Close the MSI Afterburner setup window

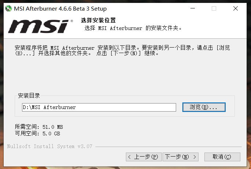pos(236,8)
